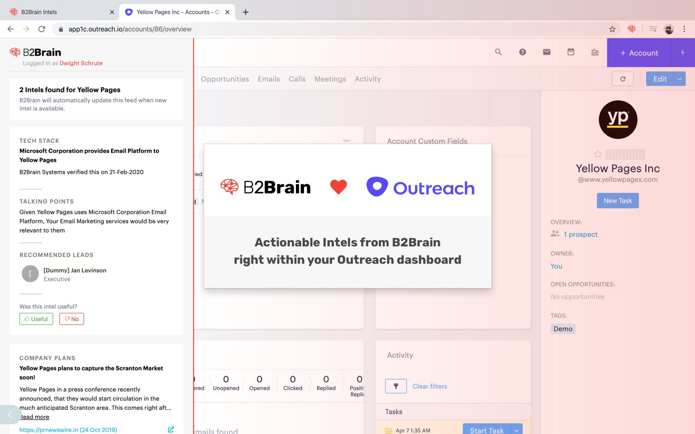The image size is (695, 434).
Task: Switch to the Emails tab
Action: coord(269,79)
